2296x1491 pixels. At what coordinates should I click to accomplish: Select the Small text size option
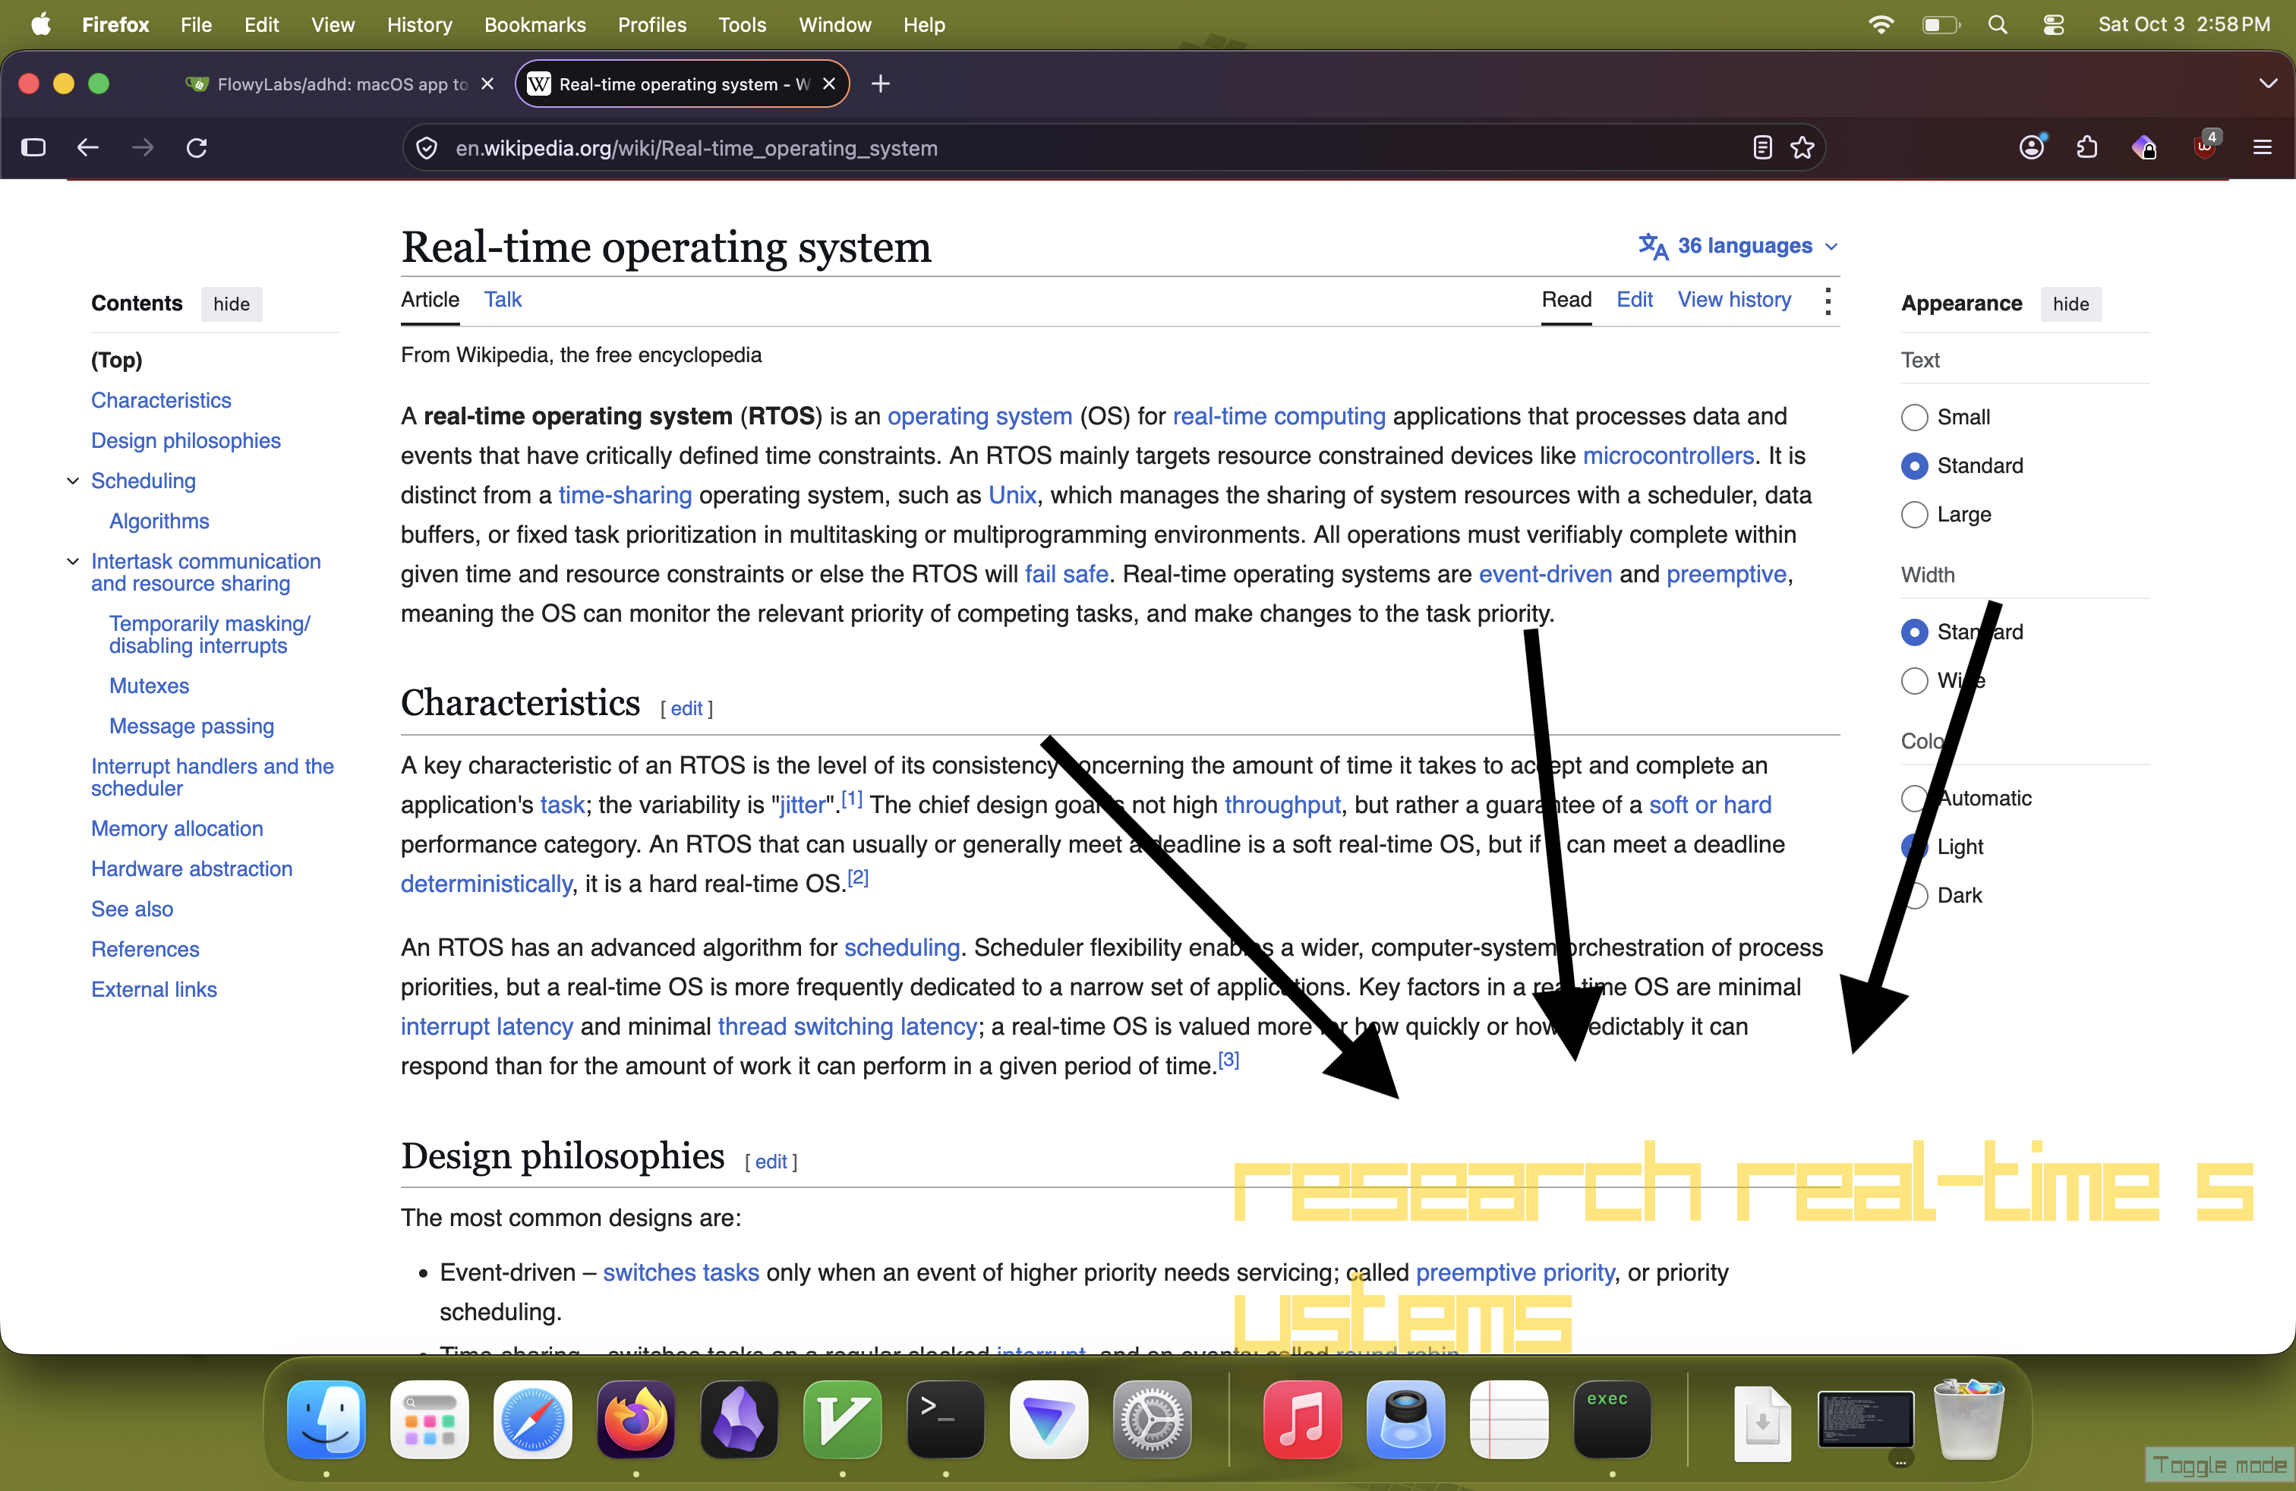coord(1914,418)
